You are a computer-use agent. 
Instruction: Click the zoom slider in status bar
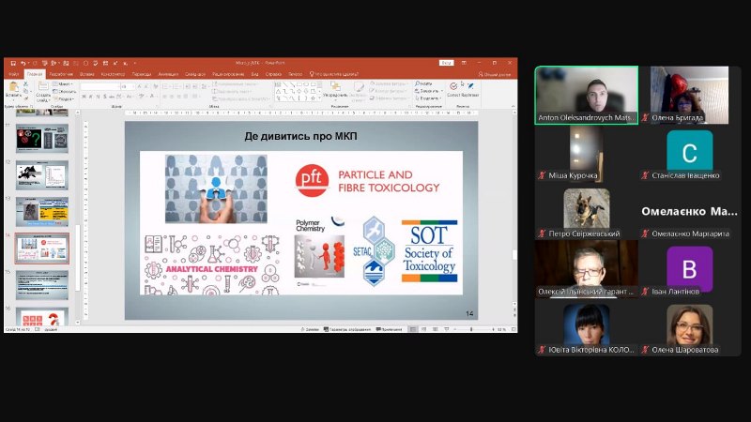point(472,329)
